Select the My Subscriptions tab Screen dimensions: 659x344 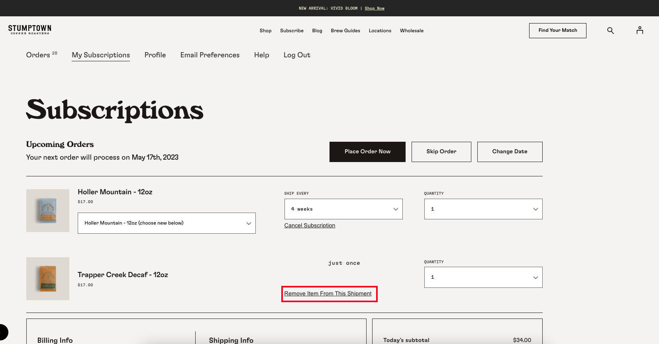click(x=101, y=55)
